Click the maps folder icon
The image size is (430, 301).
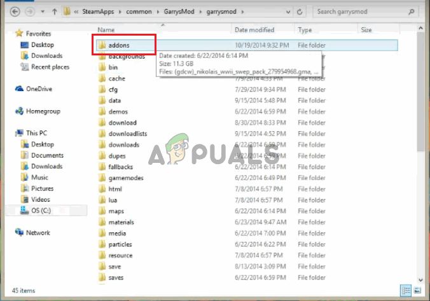pos(102,211)
